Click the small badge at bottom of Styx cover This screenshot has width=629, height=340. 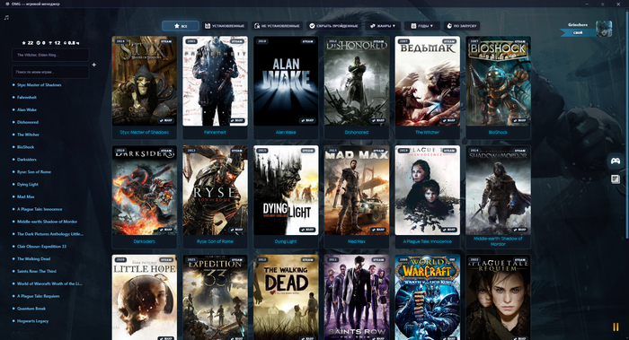[x=165, y=120]
